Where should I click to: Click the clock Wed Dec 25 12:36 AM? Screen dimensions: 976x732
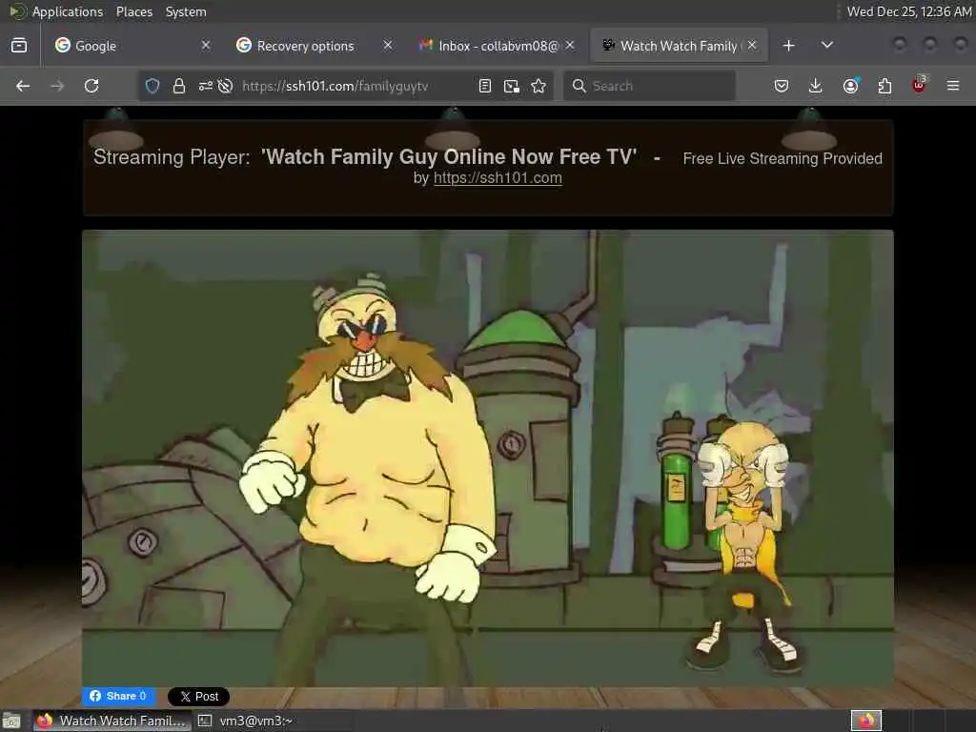(909, 11)
